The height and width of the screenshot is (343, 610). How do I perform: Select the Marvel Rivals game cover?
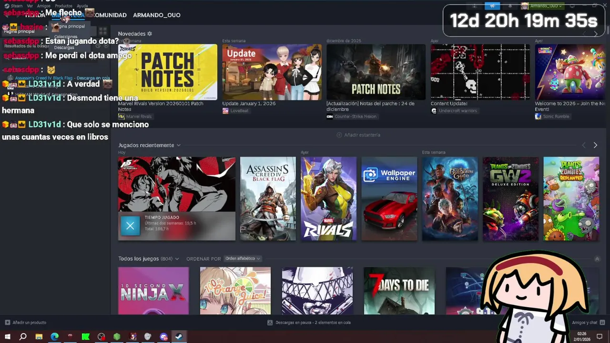[x=328, y=199]
